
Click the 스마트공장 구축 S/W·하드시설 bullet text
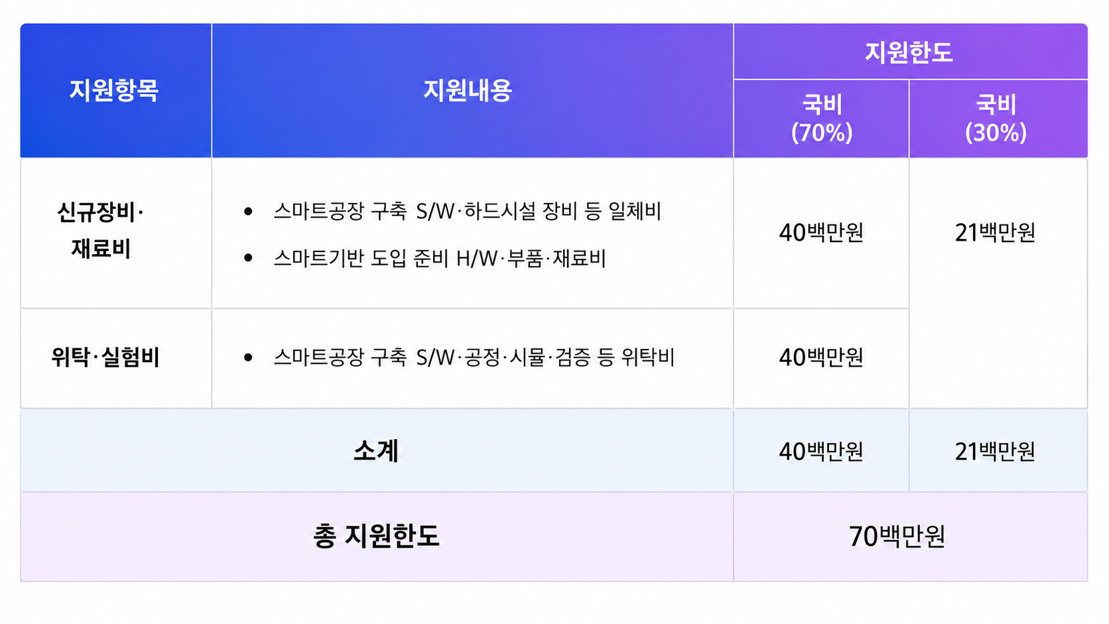coord(468,212)
